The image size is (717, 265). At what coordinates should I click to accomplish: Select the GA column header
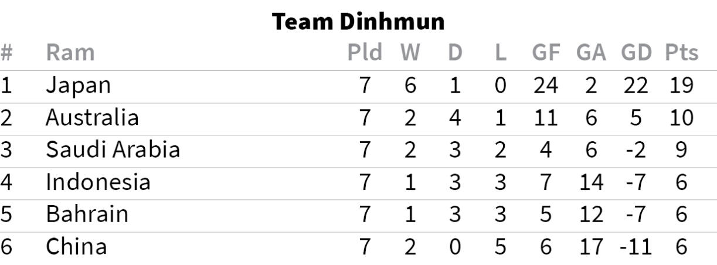pos(590,53)
